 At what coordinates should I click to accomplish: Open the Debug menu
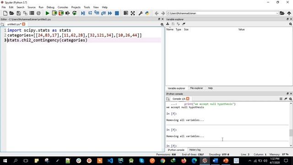point(50,7)
